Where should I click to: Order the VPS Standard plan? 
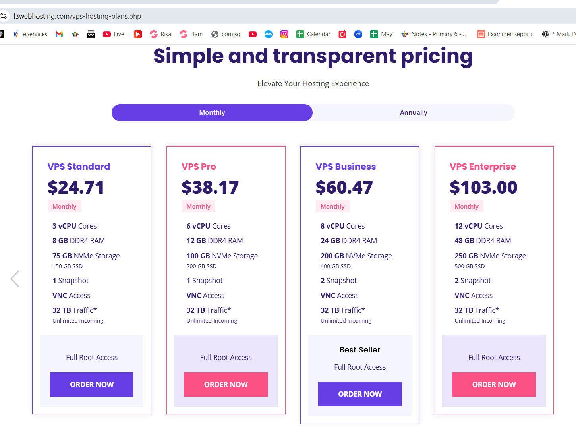click(92, 384)
